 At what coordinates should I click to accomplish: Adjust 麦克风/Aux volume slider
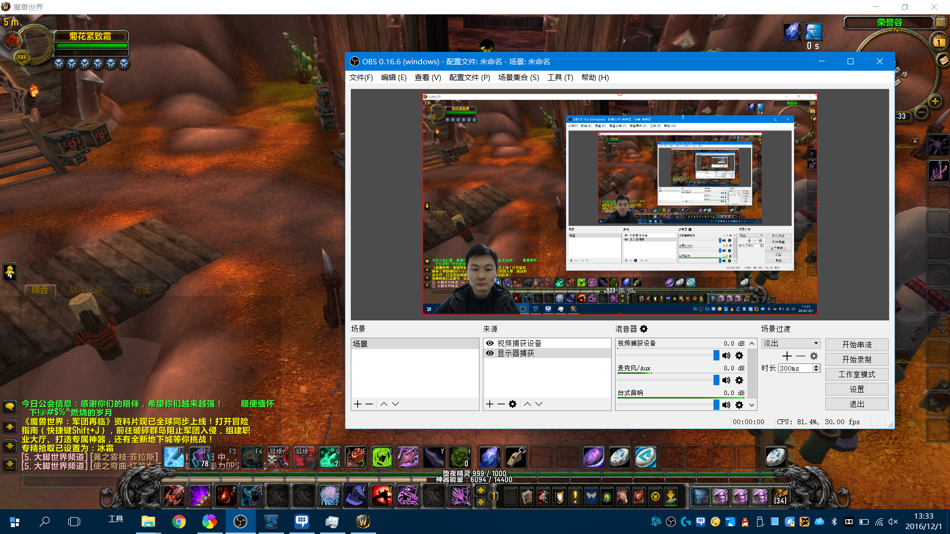click(x=668, y=380)
